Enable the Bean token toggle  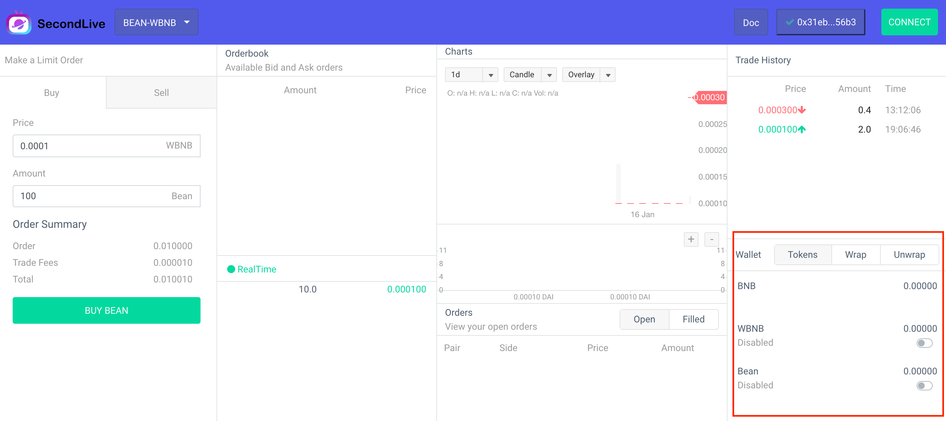click(924, 385)
